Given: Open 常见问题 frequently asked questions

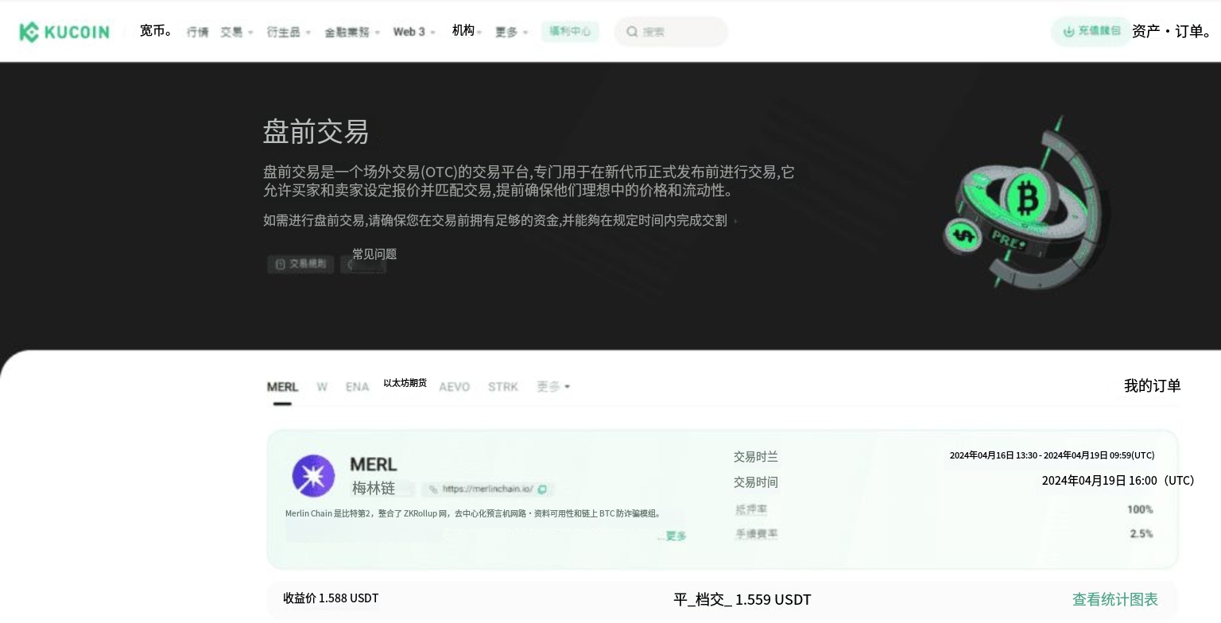Looking at the screenshot, I should point(374,254).
